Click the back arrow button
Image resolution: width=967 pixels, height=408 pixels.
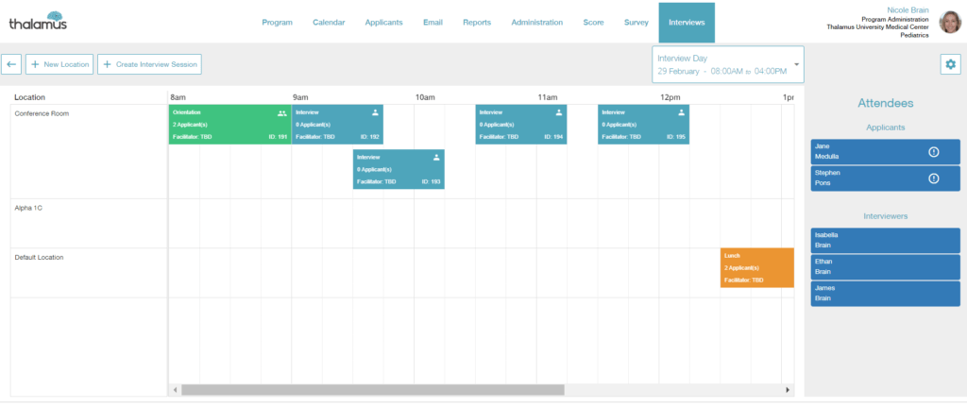12,64
